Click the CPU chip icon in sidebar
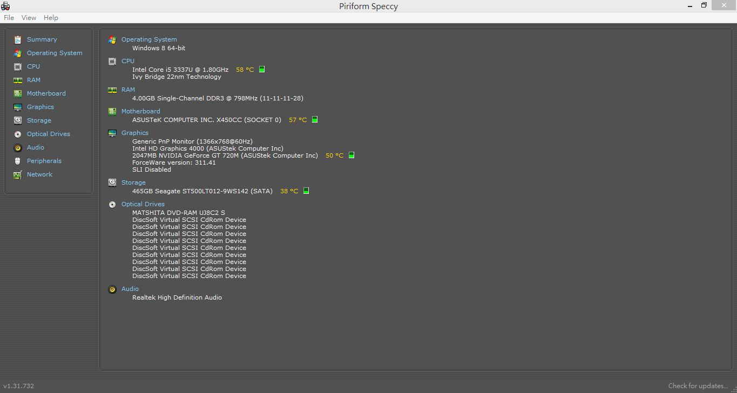Screen dimensions: 737x393 [x=18, y=66]
